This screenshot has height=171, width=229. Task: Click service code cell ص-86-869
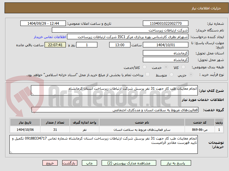[200, 130]
